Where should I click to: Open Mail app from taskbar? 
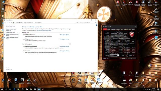click(x=27, y=89)
